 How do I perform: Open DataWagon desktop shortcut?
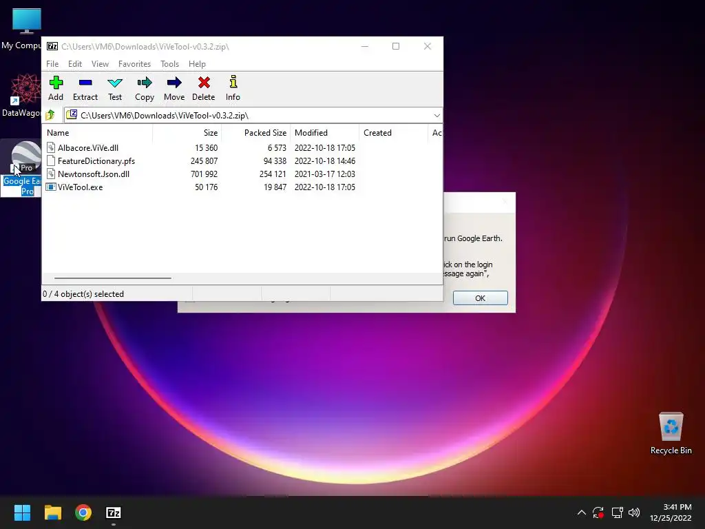click(x=25, y=89)
